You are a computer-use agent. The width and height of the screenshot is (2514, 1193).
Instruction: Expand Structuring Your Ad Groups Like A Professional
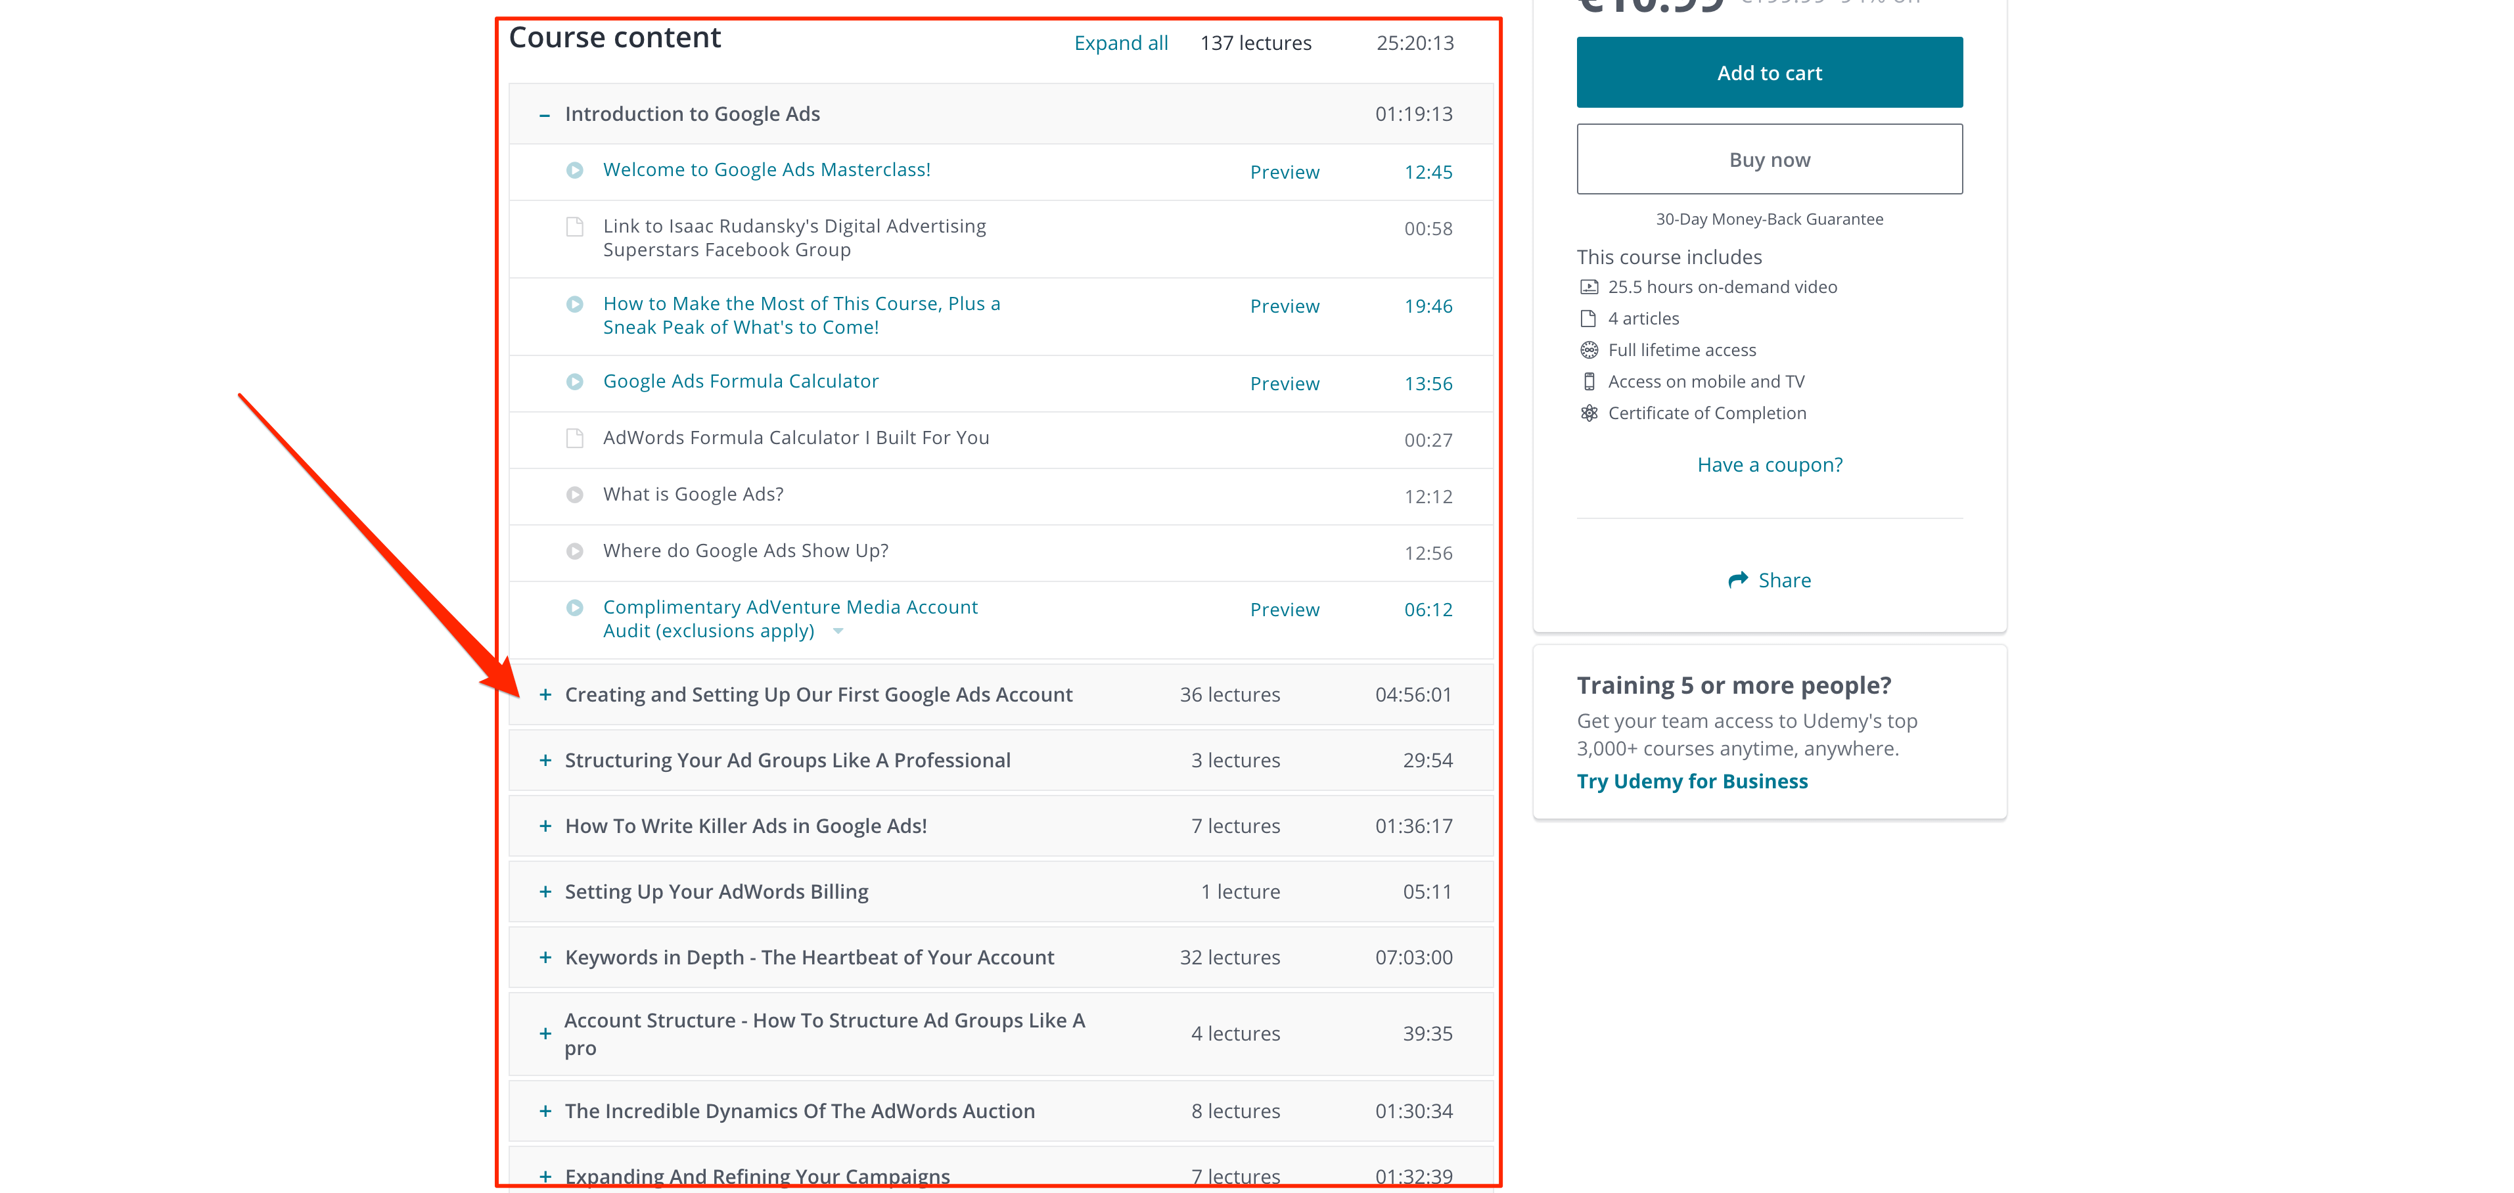[545, 760]
